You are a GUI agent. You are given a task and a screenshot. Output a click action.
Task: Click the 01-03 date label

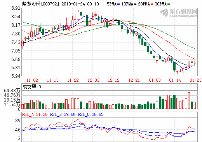tap(155, 80)
